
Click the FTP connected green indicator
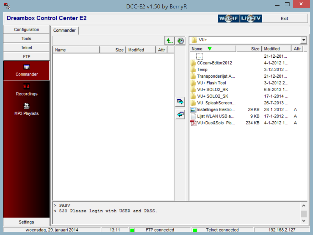click(x=132, y=230)
